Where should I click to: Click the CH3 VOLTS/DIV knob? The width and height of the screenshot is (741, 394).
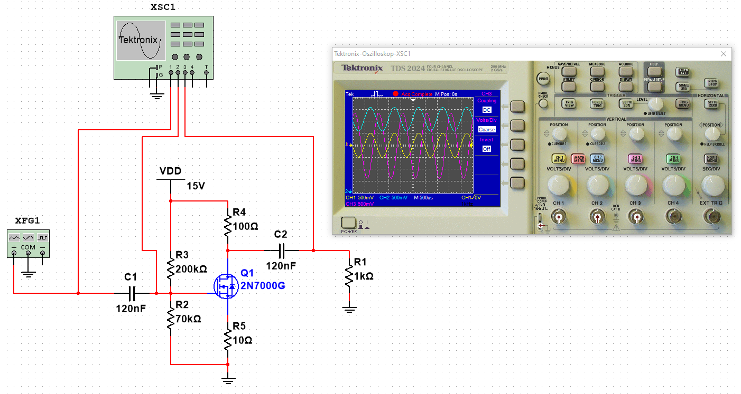click(x=636, y=185)
